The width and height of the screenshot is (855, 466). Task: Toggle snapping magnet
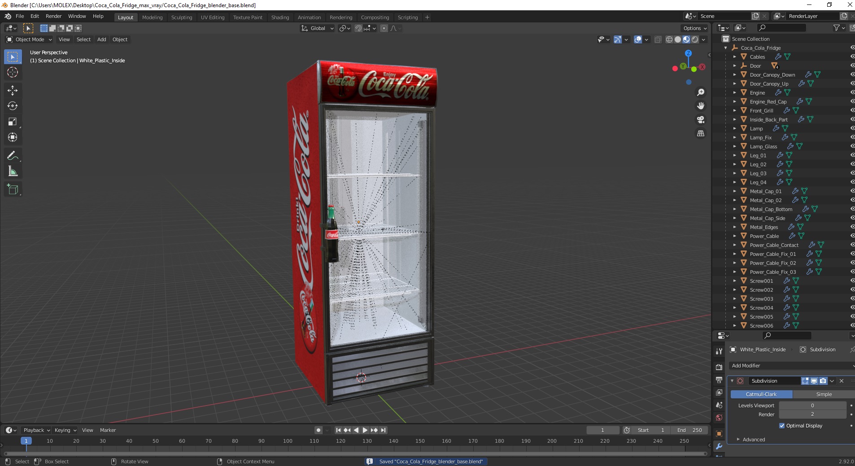point(358,28)
